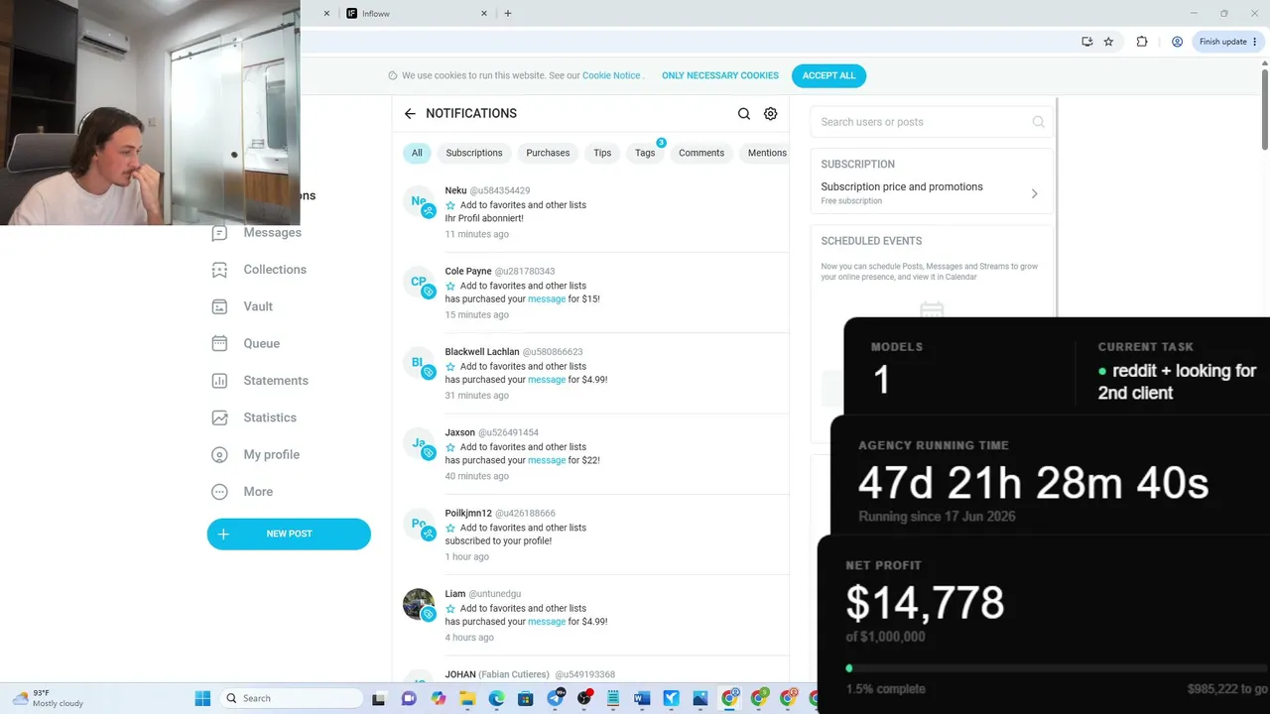Open the Cookie Notice link
The image size is (1270, 714).
pyautogui.click(x=611, y=75)
